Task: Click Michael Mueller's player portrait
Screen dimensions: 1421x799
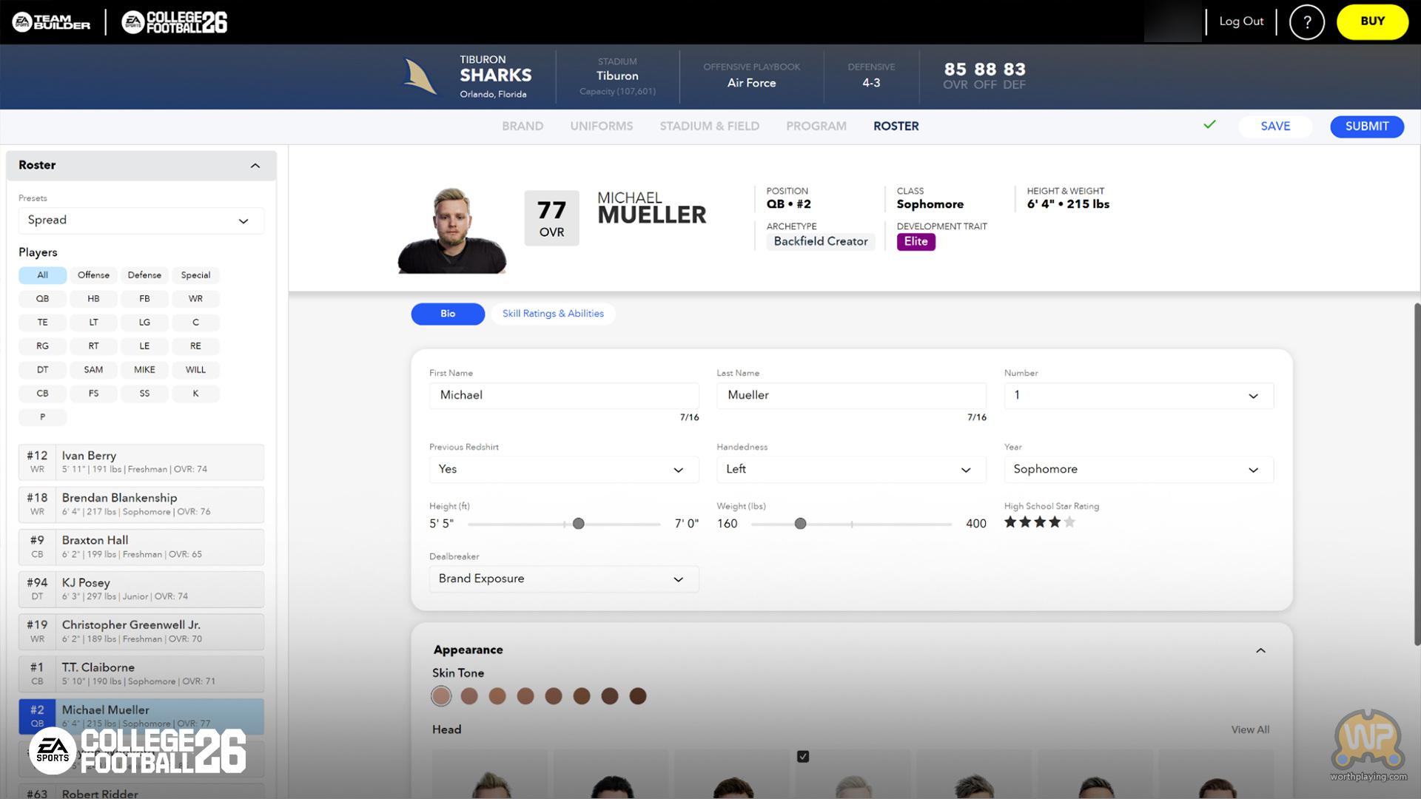Action: (x=451, y=230)
